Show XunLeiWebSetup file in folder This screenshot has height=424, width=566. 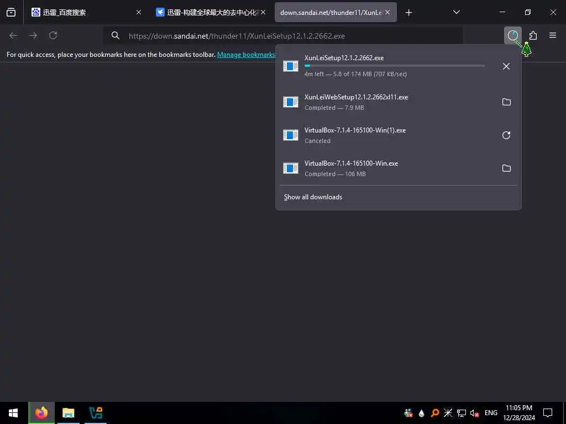click(x=506, y=102)
